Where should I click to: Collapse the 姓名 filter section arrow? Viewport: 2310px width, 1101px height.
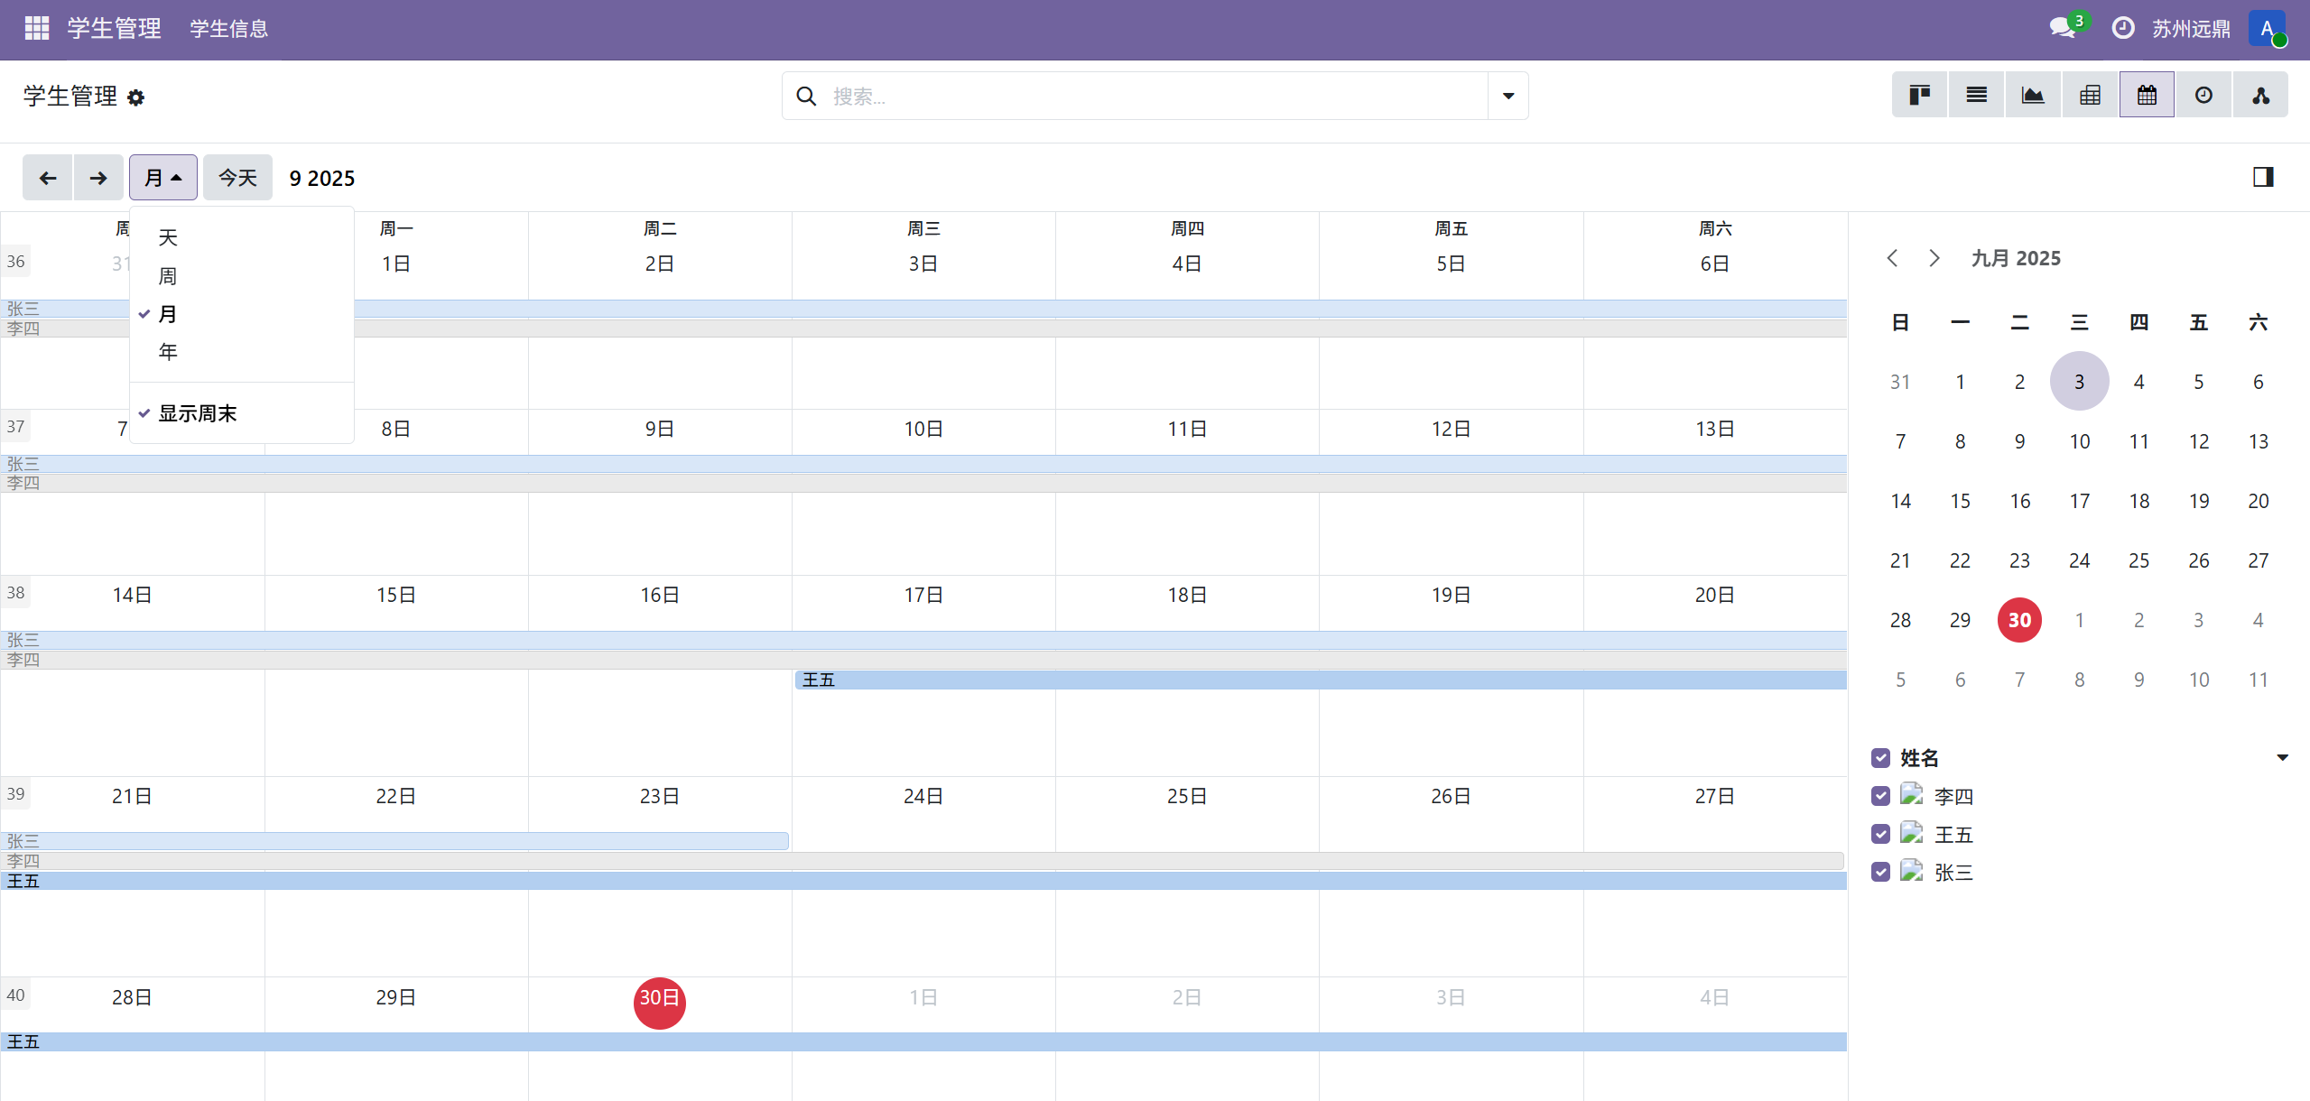pos(2281,758)
